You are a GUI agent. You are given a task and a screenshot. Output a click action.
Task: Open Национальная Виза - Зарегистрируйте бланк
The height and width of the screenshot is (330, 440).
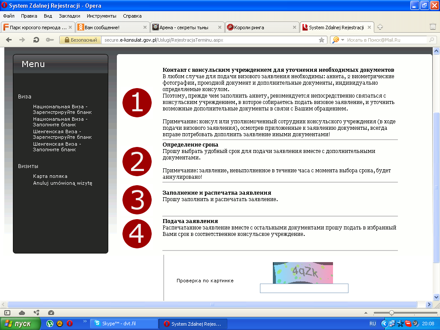click(62, 109)
